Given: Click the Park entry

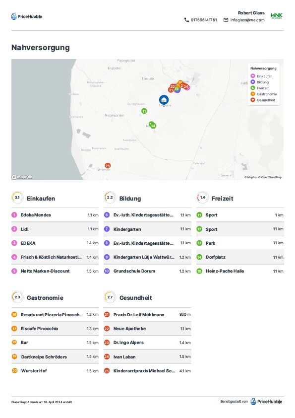Looking at the screenshot, I should 240,243.
